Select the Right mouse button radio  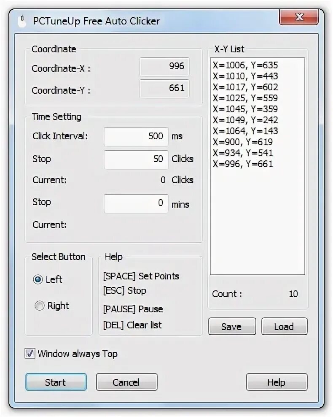point(40,306)
